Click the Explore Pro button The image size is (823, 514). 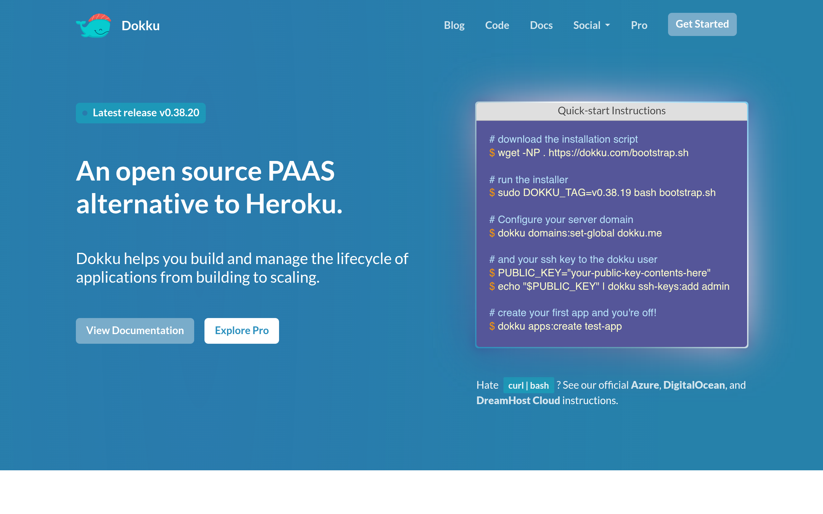click(241, 331)
